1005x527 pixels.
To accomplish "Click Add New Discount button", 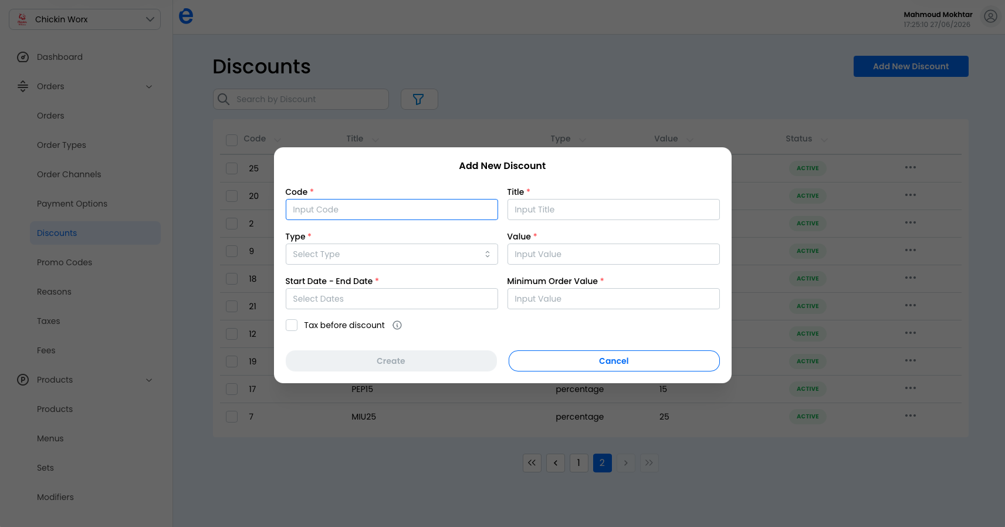I will click(911, 66).
